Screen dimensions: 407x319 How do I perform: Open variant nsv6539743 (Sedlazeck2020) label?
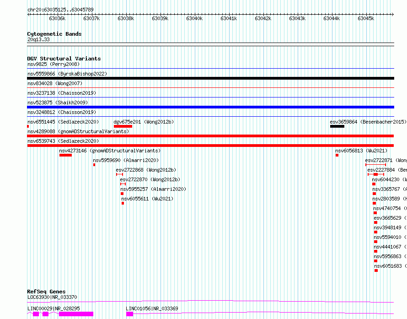pyautogui.click(x=63, y=141)
